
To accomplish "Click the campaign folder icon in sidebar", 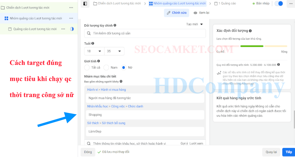I will (x=3, y=8).
